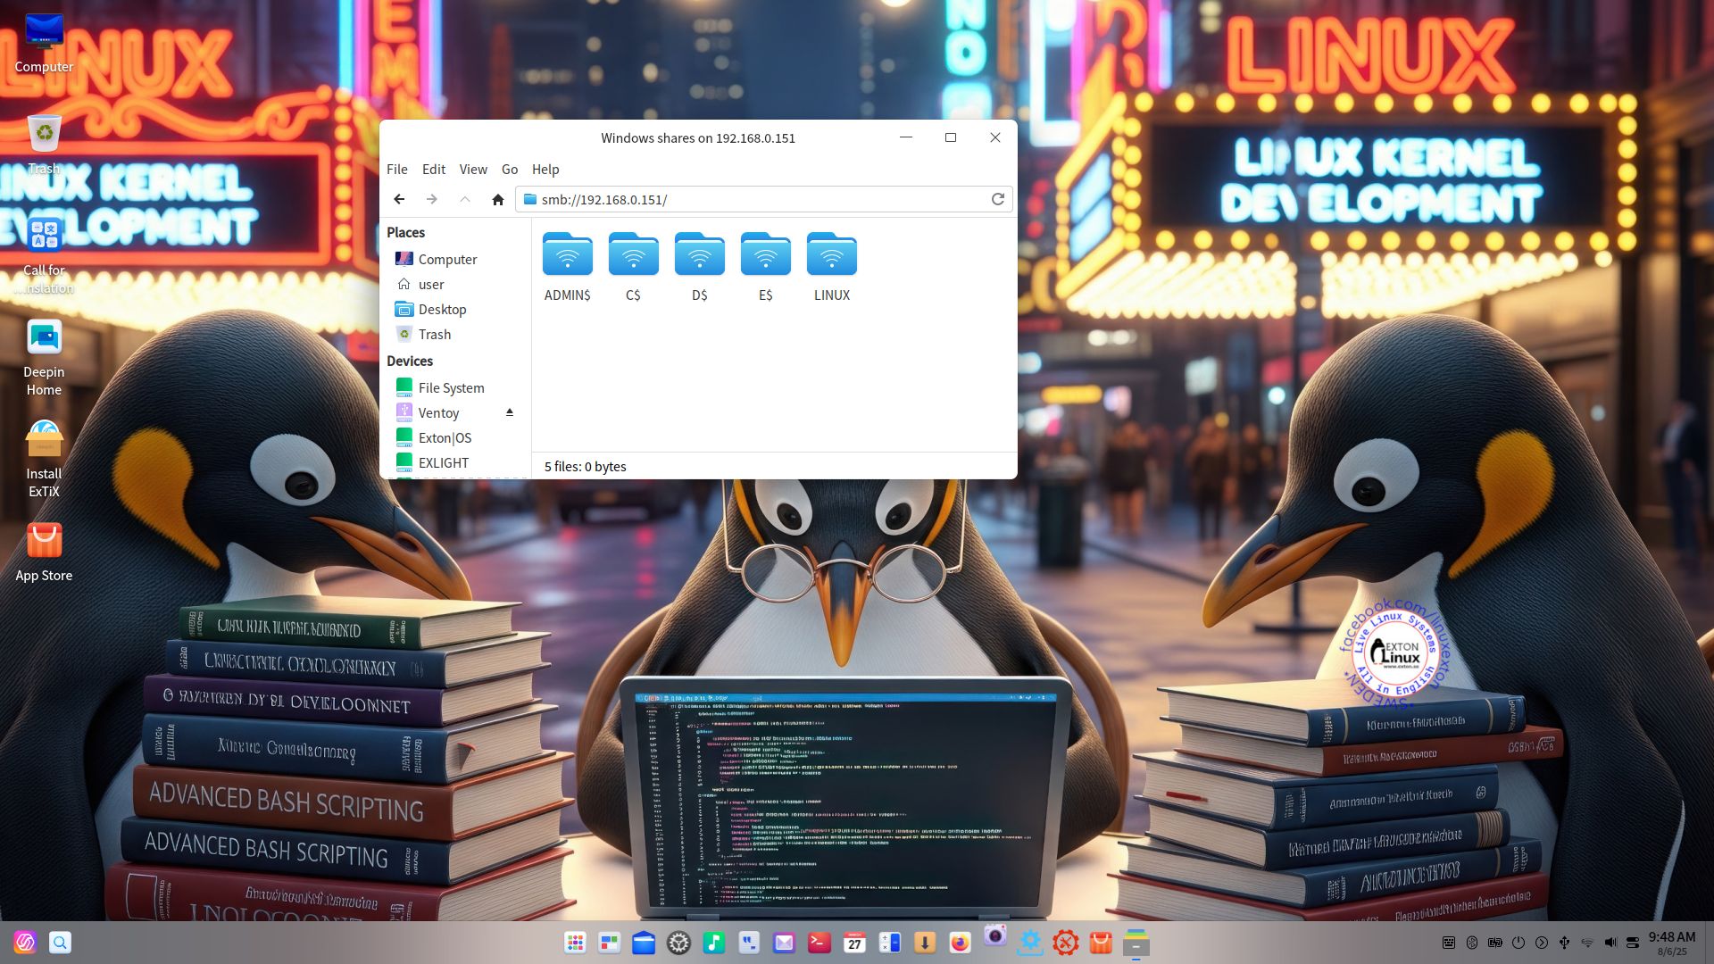This screenshot has width=1714, height=964.
Task: Click the Deepin Home desktop icon
Action: 44,357
